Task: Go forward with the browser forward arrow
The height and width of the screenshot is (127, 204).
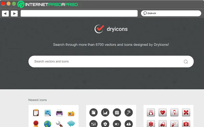Action: tap(14, 13)
